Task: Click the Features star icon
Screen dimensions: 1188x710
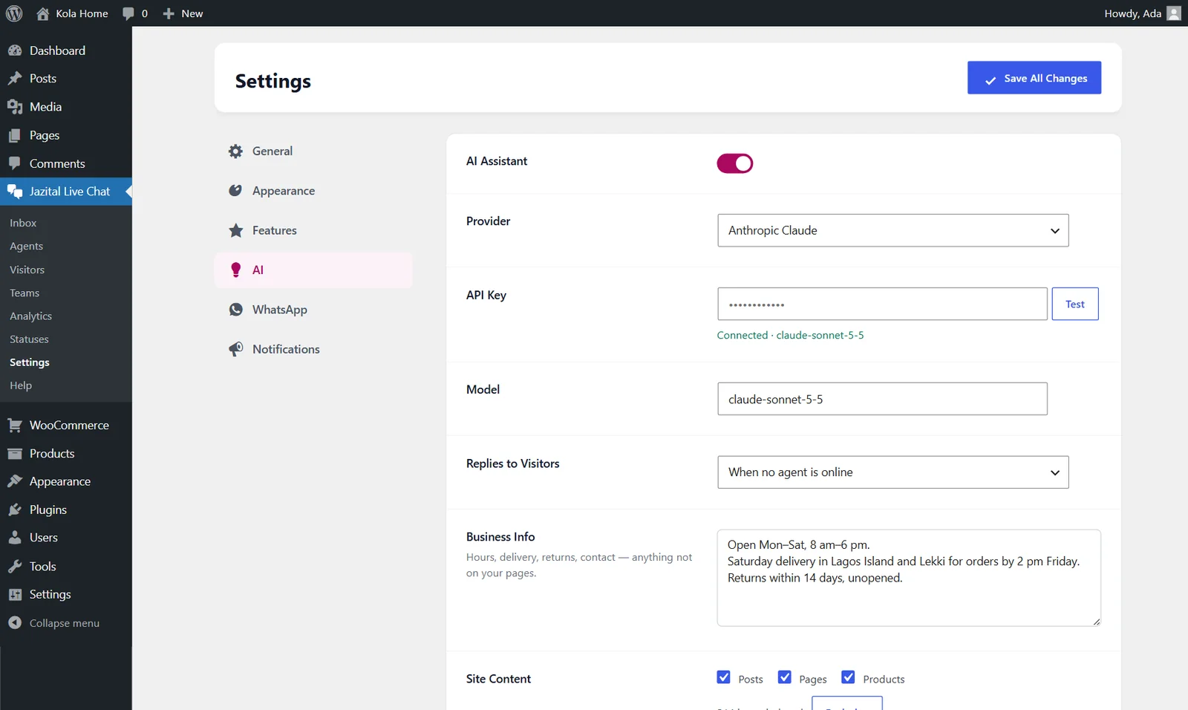Action: (x=235, y=230)
